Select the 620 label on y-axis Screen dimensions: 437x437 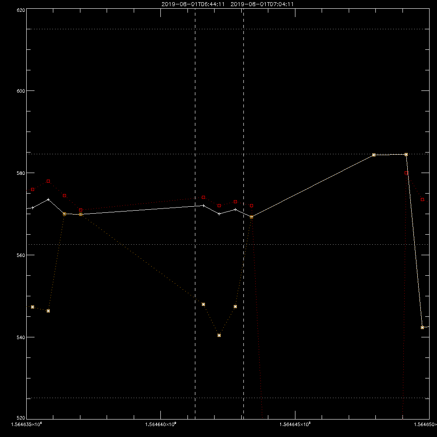tap(21, 10)
